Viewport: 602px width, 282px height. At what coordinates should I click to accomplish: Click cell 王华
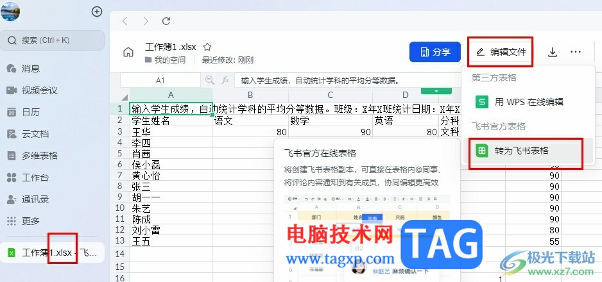point(171,132)
